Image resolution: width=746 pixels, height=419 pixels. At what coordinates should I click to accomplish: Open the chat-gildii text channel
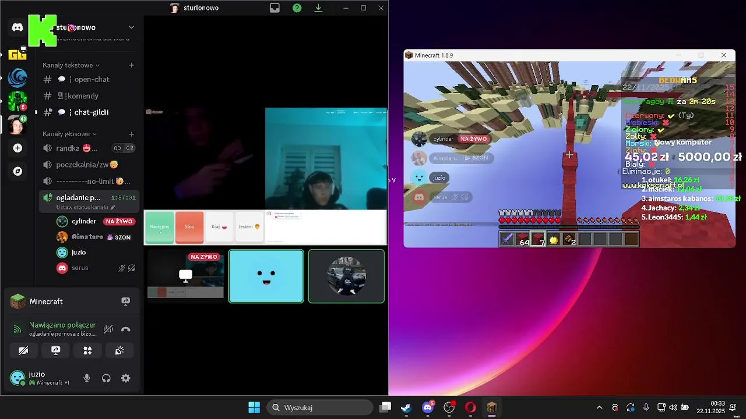click(89, 112)
